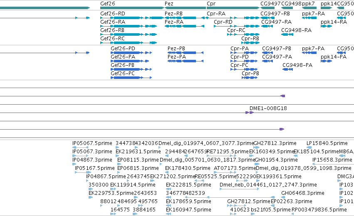Open EST EK160947.5prime

[x=188, y=210]
